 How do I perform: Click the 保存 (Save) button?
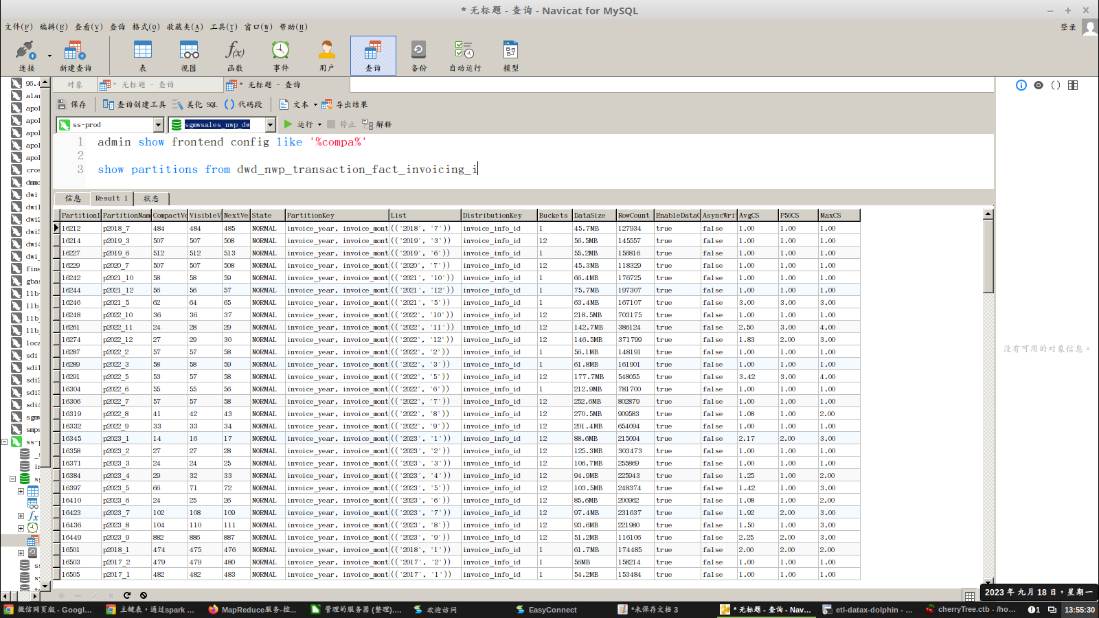pos(72,104)
